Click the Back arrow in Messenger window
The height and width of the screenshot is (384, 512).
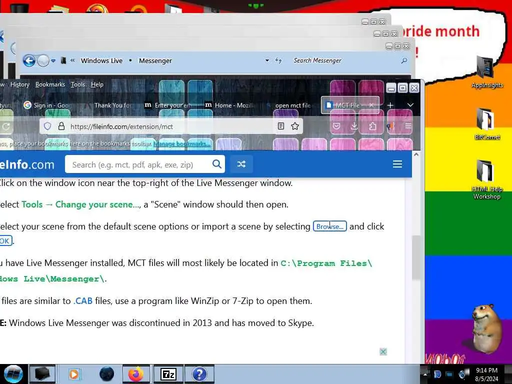click(x=29, y=60)
